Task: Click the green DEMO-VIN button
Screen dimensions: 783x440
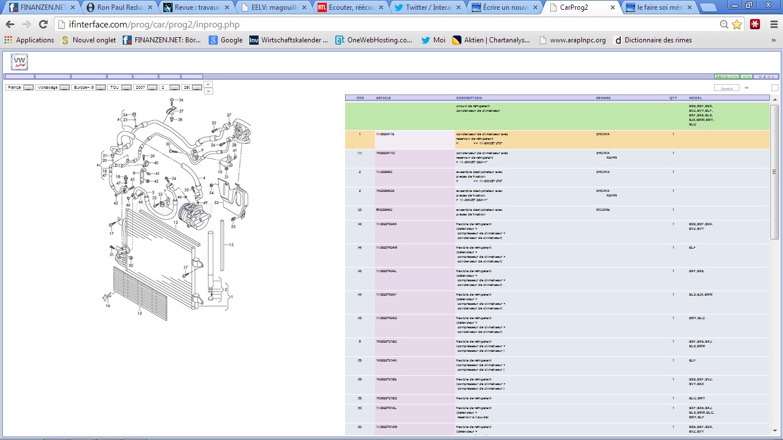Action: point(726,77)
